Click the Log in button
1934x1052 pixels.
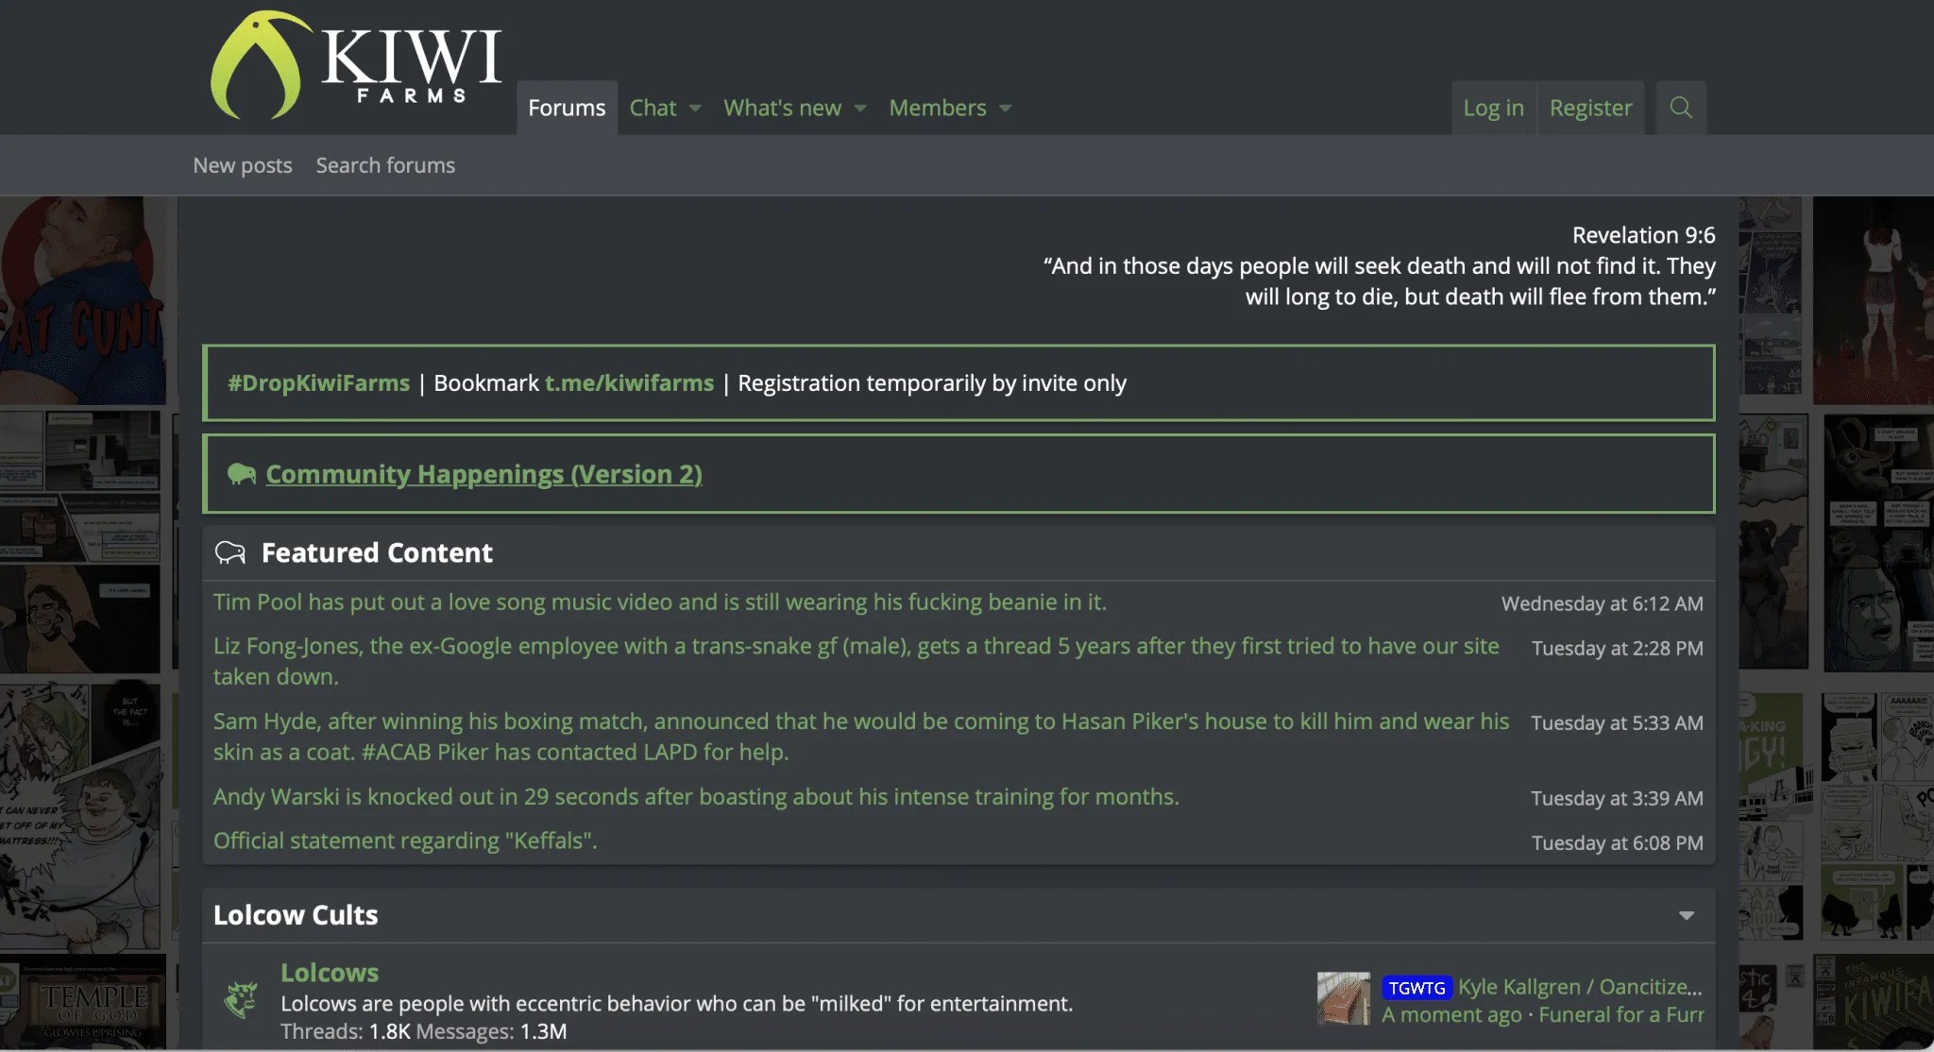pos(1493,108)
